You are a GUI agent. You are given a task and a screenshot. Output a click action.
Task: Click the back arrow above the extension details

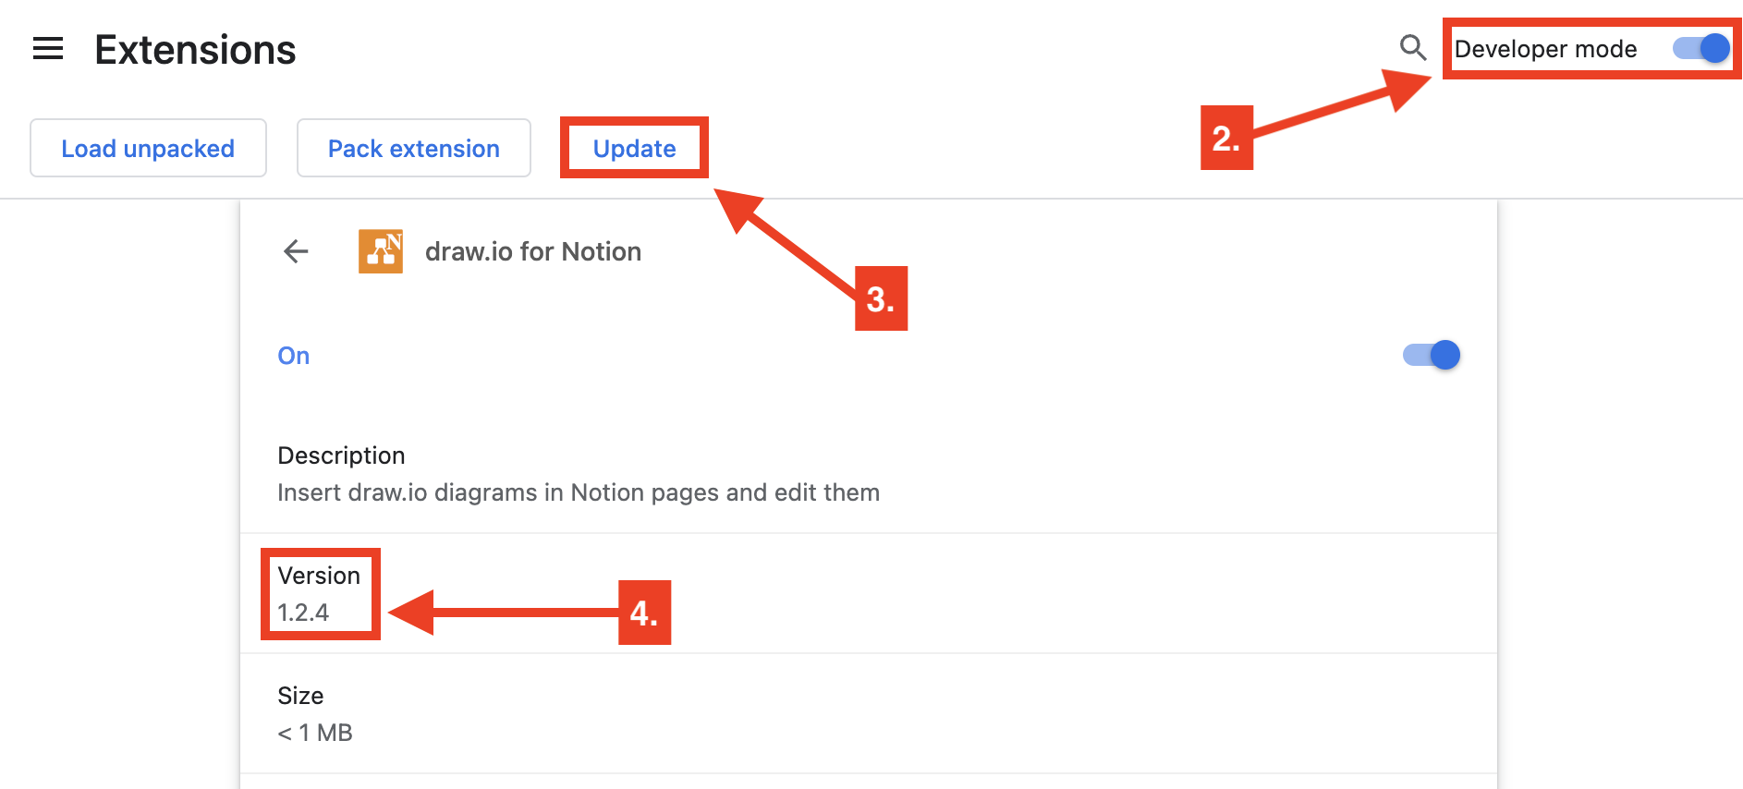[x=294, y=250]
